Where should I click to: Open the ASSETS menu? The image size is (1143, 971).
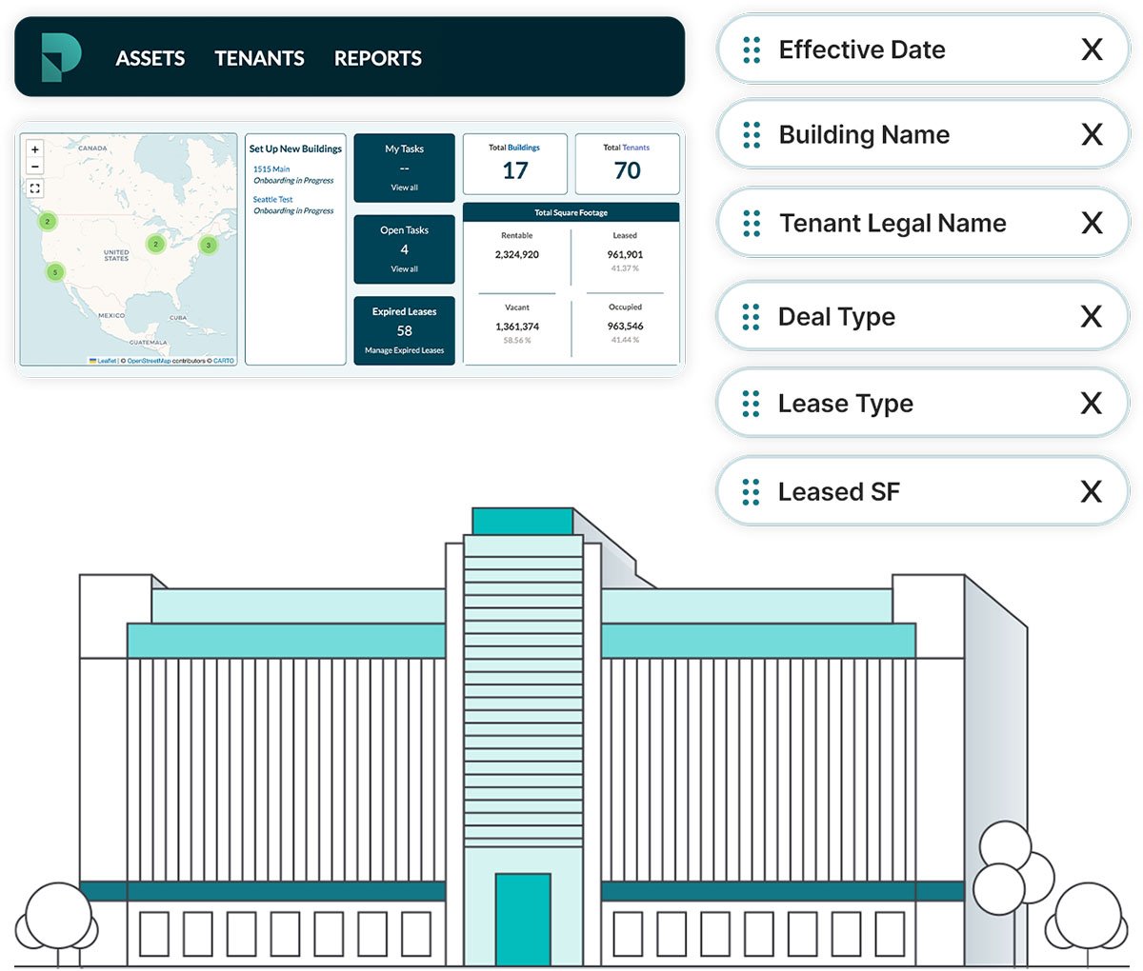click(150, 58)
